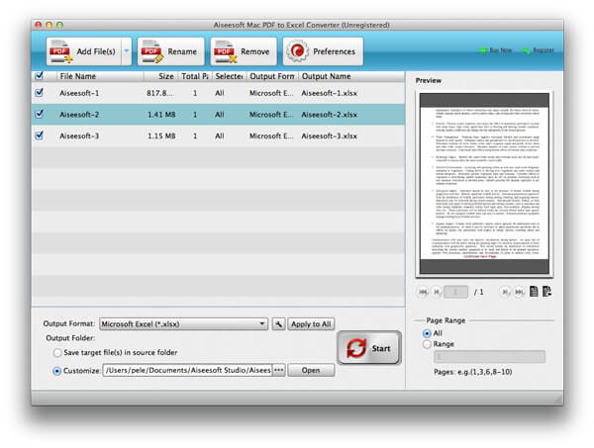Click the preview page number field

(x=455, y=292)
